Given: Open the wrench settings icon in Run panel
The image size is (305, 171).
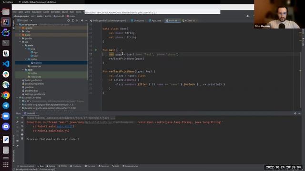Looking at the screenshot, I should tap(18, 122).
